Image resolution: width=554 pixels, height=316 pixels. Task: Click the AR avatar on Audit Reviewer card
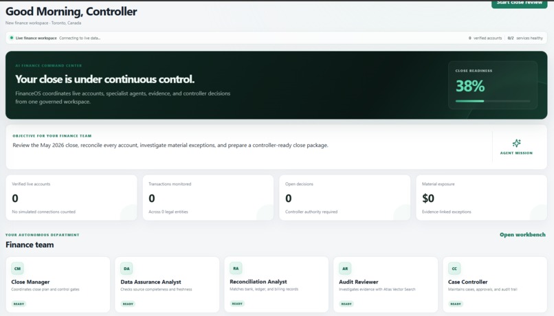point(345,269)
